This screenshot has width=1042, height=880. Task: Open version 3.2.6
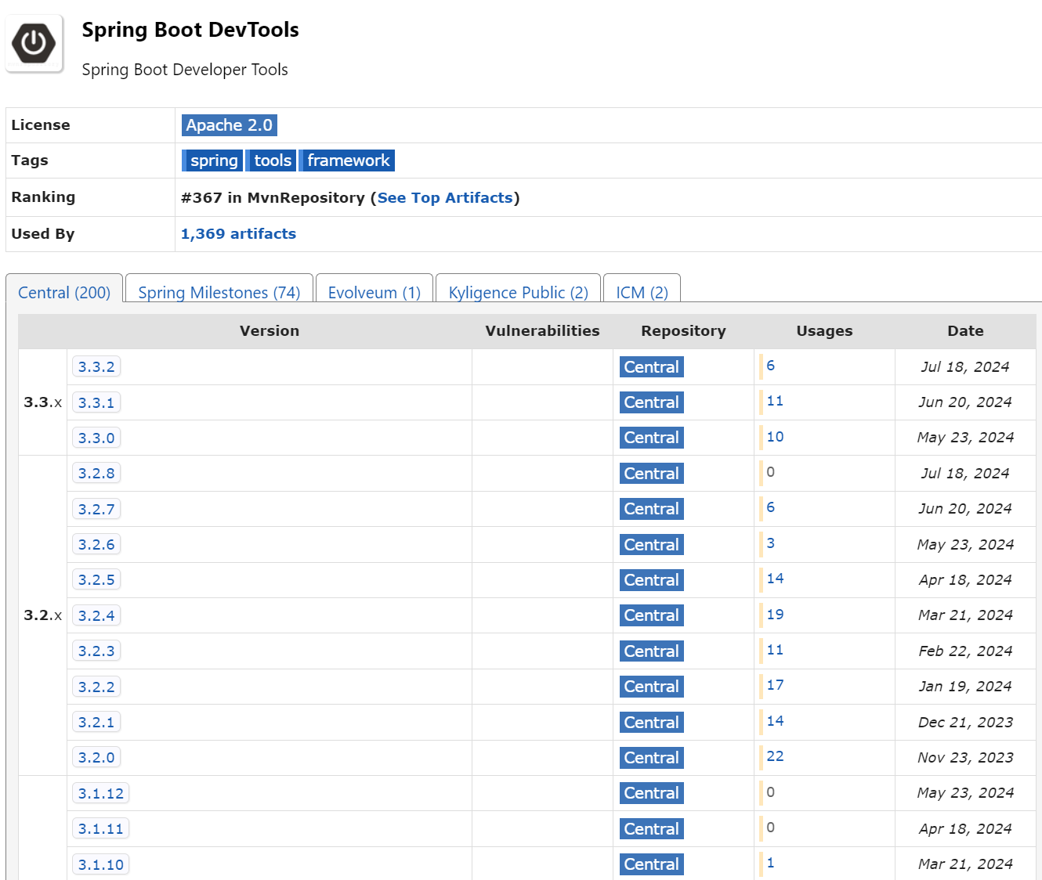tap(96, 544)
